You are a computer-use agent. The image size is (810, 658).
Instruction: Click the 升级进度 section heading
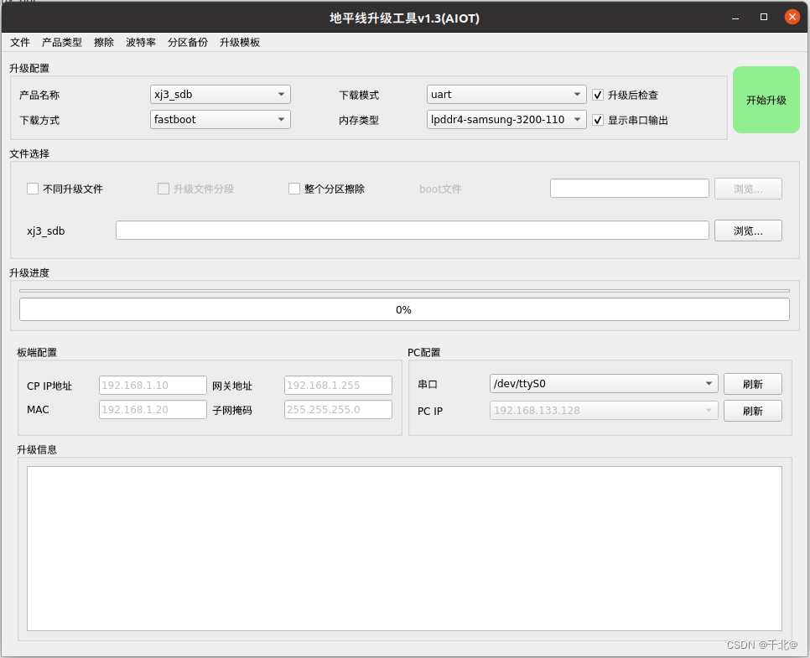coord(29,272)
